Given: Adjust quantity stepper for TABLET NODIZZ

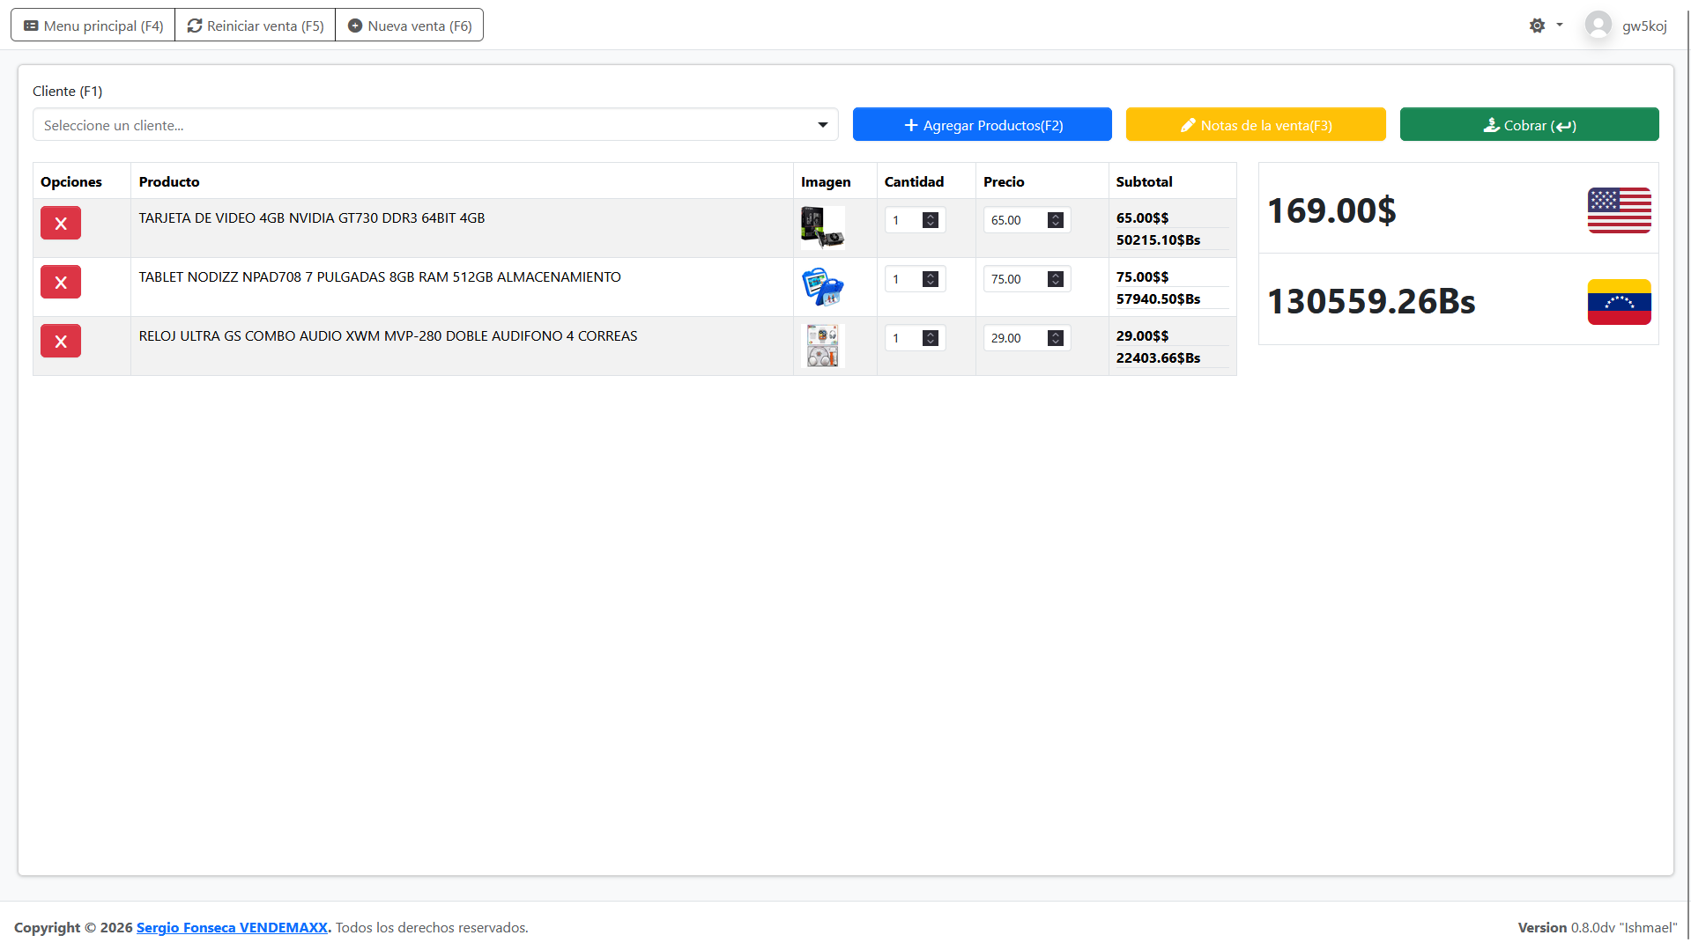Looking at the screenshot, I should click(931, 279).
